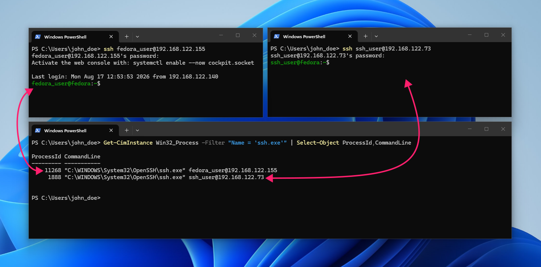This screenshot has width=541, height=267.
Task: Click the Get-CimInstance command text
Action: 128,143
